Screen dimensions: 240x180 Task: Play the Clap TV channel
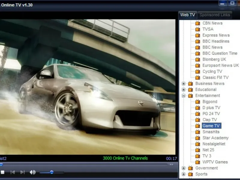(x=210, y=120)
